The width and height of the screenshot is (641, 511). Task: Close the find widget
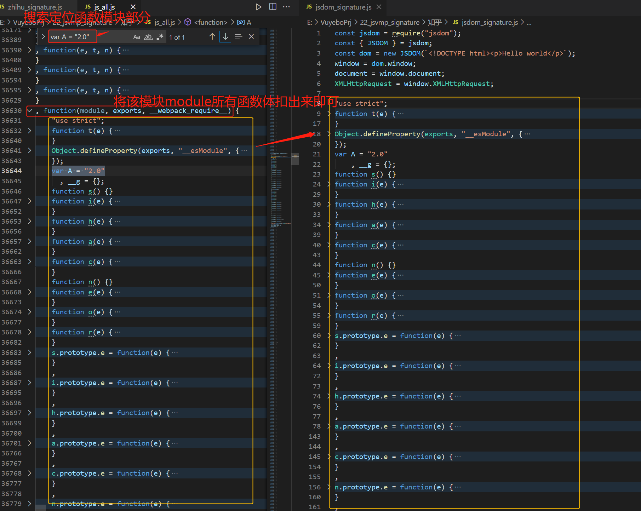[x=251, y=36]
